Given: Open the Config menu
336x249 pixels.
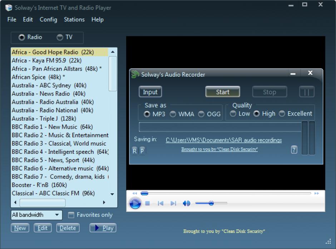Looking at the screenshot, I should (48, 20).
